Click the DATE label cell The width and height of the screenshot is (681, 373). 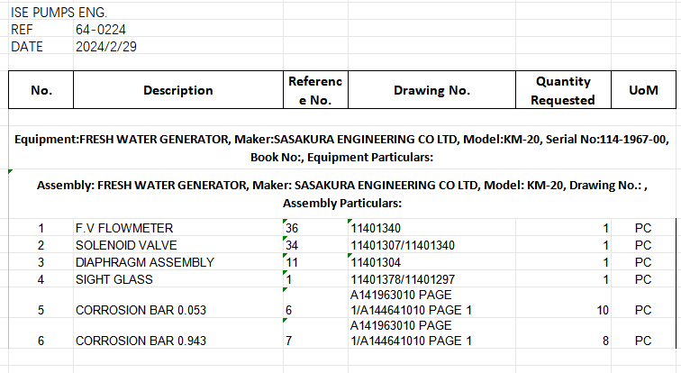(41, 47)
